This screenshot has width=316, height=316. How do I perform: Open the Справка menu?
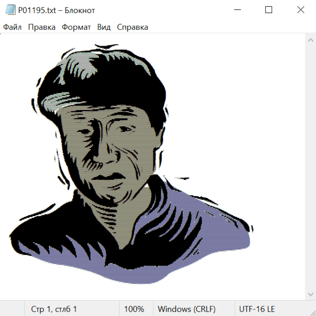tap(132, 27)
